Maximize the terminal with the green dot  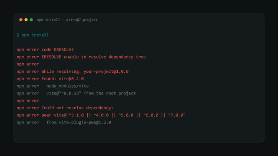[31, 20]
